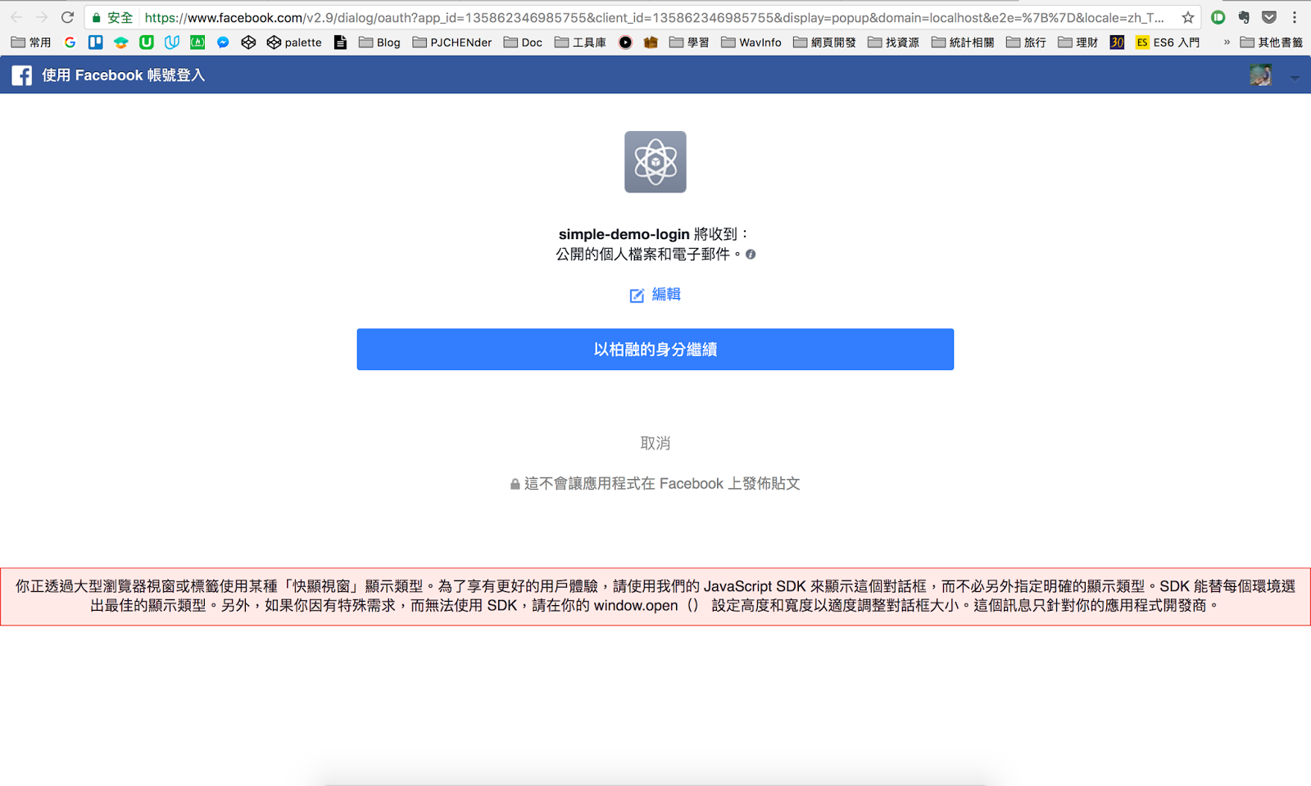
Task: Click 以柏融的身分繼續 continue button
Action: click(655, 350)
